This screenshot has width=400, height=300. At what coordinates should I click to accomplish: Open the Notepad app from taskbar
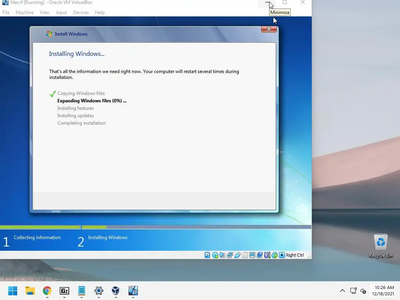click(82, 291)
